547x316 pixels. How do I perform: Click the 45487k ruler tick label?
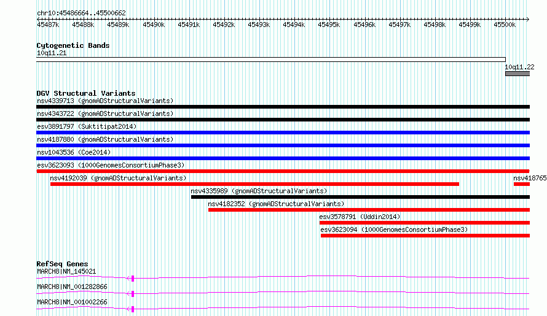[48, 25]
